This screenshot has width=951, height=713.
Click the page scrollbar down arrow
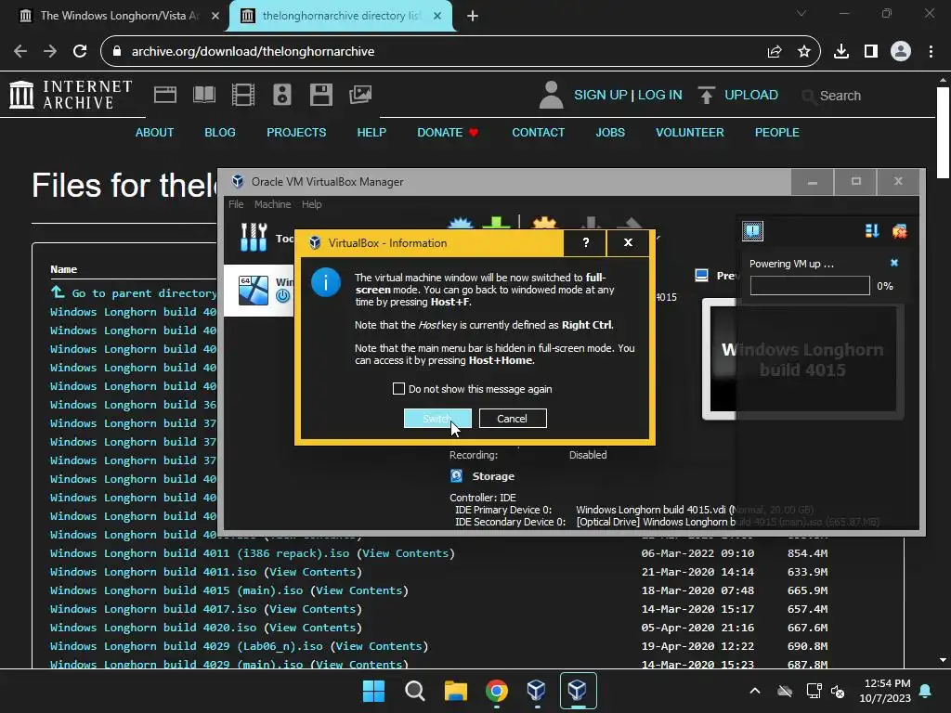click(x=943, y=660)
